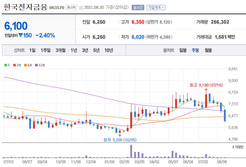This screenshot has width=246, height=167.
Task: Click the x-axis date label 07/03
Action: (8, 162)
